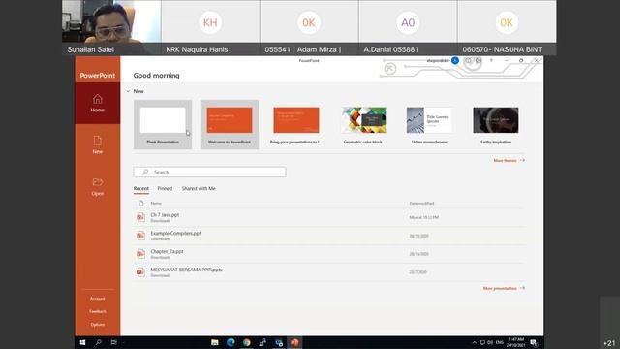The height and width of the screenshot is (349, 620).
Task: Switch to the Shared with Me tab
Action: 199,189
